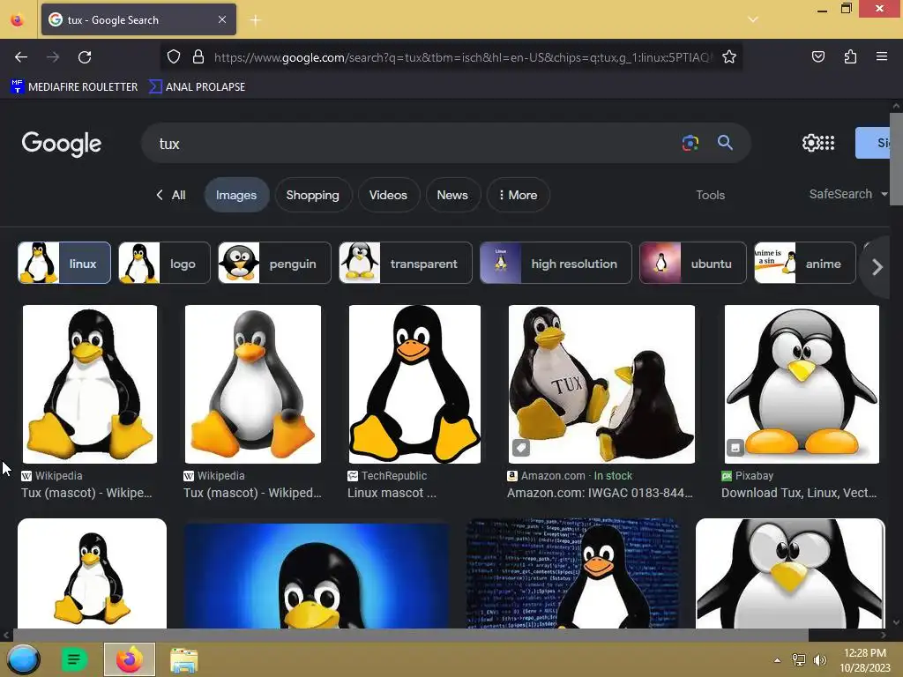This screenshot has width=903, height=677.
Task: Click the Amazon.com: IWGAC 0183-844 title link
Action: pos(600,493)
